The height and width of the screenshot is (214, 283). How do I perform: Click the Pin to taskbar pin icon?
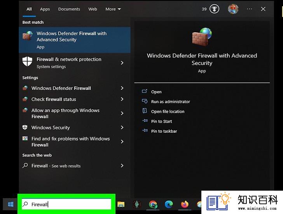(145, 130)
